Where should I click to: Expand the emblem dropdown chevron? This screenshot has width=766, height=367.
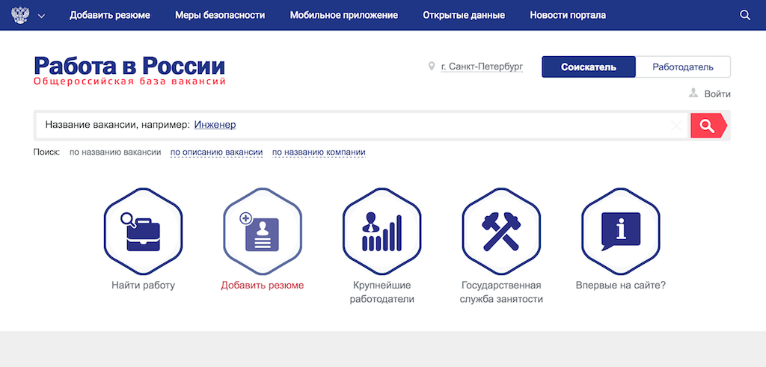point(40,16)
